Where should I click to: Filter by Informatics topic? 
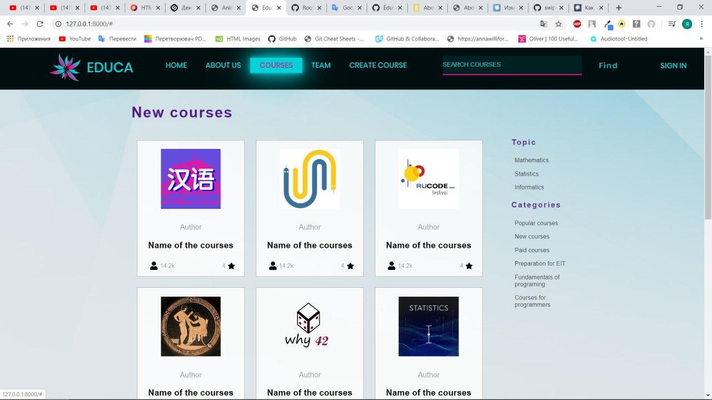(x=529, y=187)
